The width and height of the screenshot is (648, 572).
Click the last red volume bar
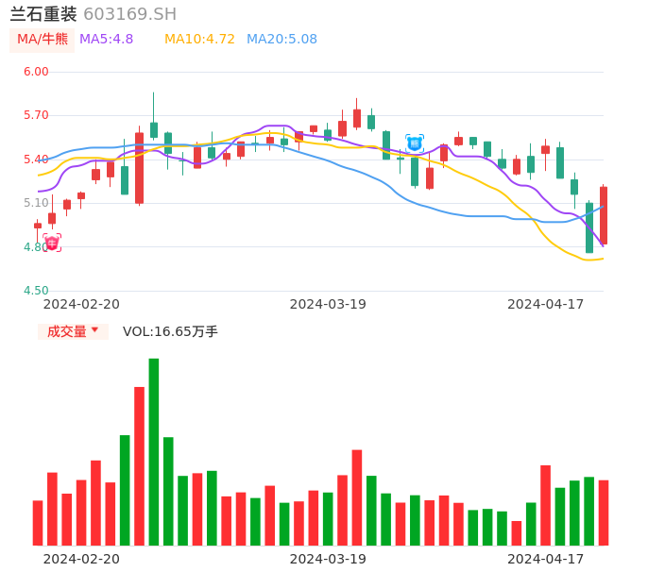click(x=604, y=512)
